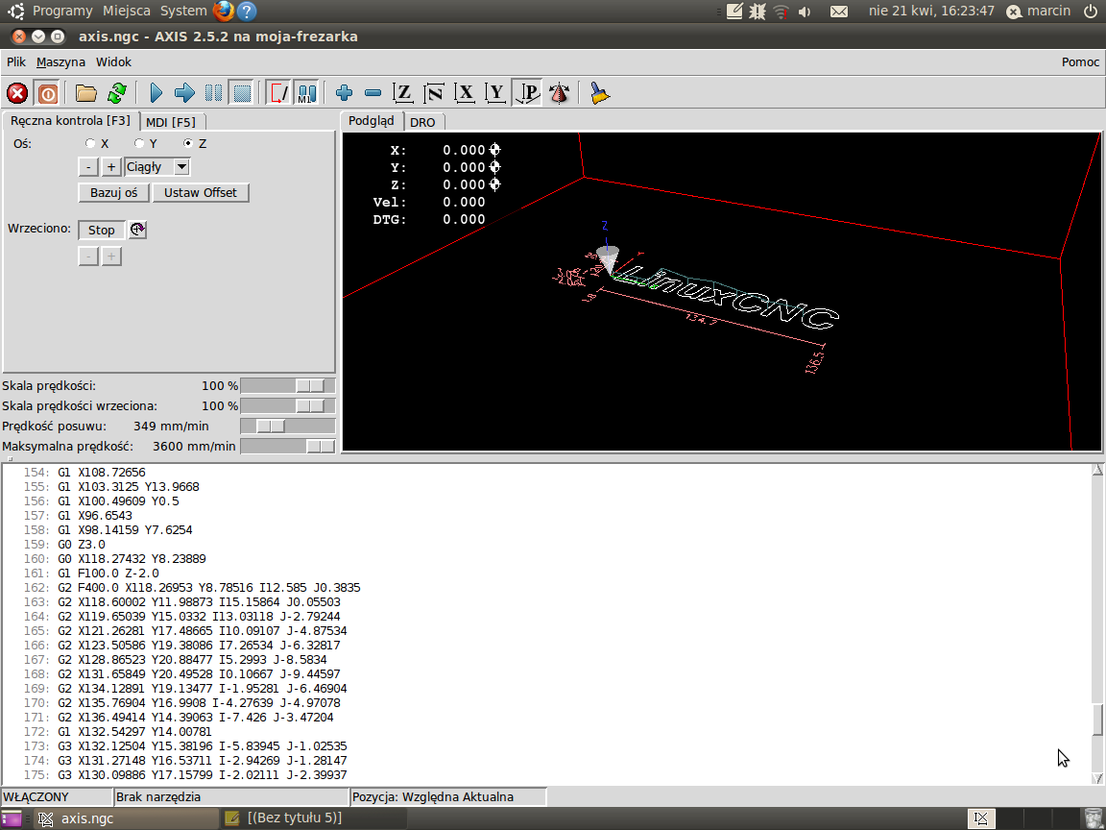Open the Maszyna menu

click(60, 62)
